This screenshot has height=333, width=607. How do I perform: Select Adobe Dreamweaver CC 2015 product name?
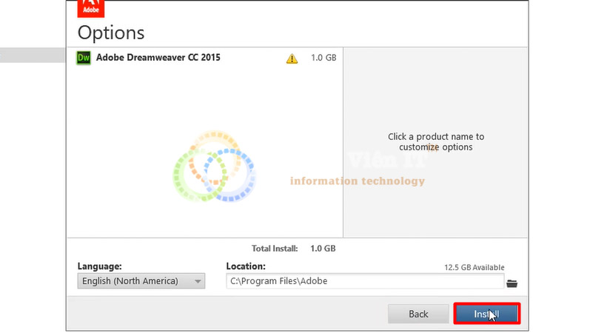(x=158, y=58)
